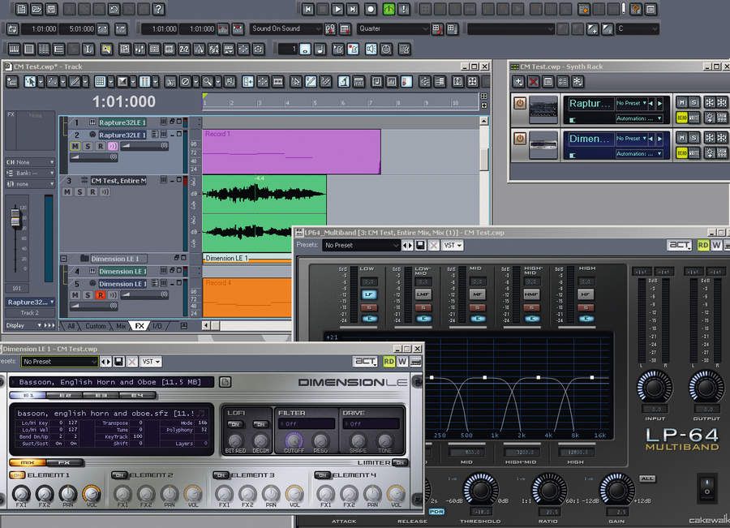The height and width of the screenshot is (528, 730).
Task: Toggle the green audio engine button
Action: (x=389, y=8)
